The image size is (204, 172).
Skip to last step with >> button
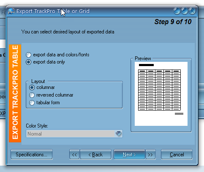coord(150,155)
